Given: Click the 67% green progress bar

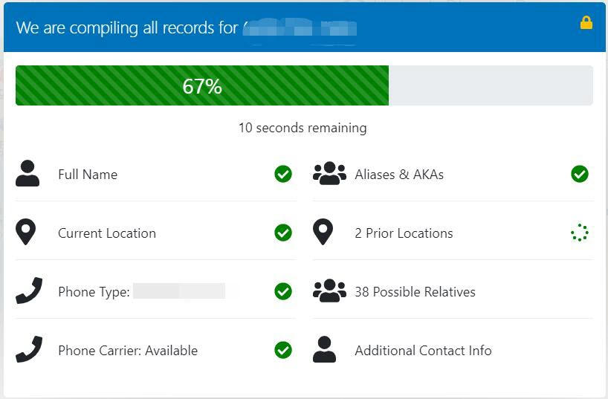Looking at the screenshot, I should coord(202,85).
